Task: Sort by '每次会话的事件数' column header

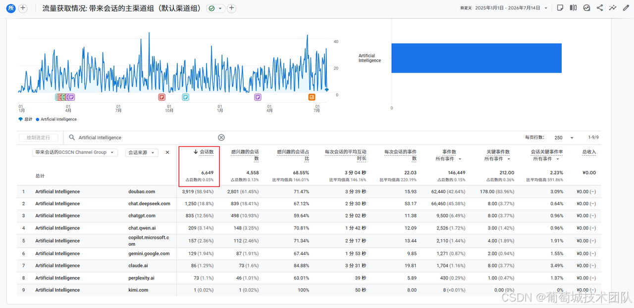Action: click(x=400, y=155)
